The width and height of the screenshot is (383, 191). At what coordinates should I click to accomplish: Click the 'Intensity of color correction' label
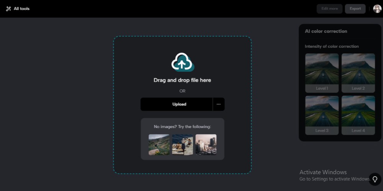point(332,46)
